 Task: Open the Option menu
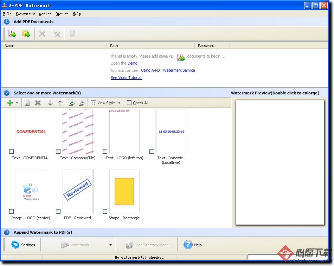click(x=62, y=14)
